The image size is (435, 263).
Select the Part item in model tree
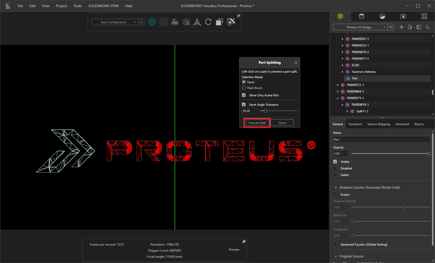click(x=388, y=78)
